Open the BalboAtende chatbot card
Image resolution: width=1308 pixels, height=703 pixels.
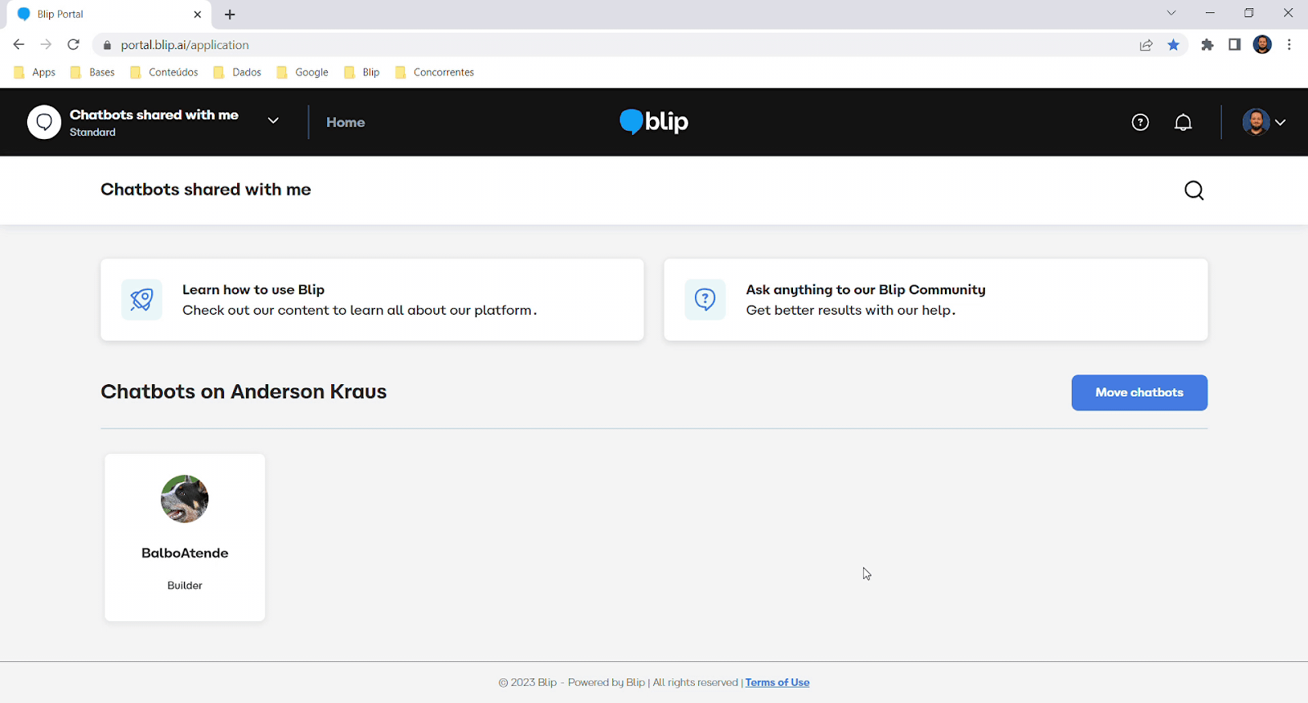pos(185,537)
